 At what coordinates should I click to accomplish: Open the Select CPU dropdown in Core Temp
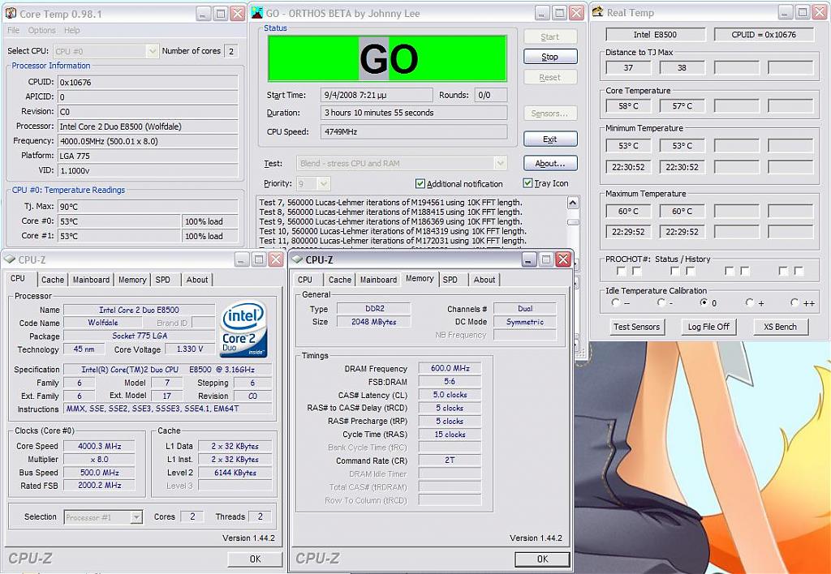point(152,51)
